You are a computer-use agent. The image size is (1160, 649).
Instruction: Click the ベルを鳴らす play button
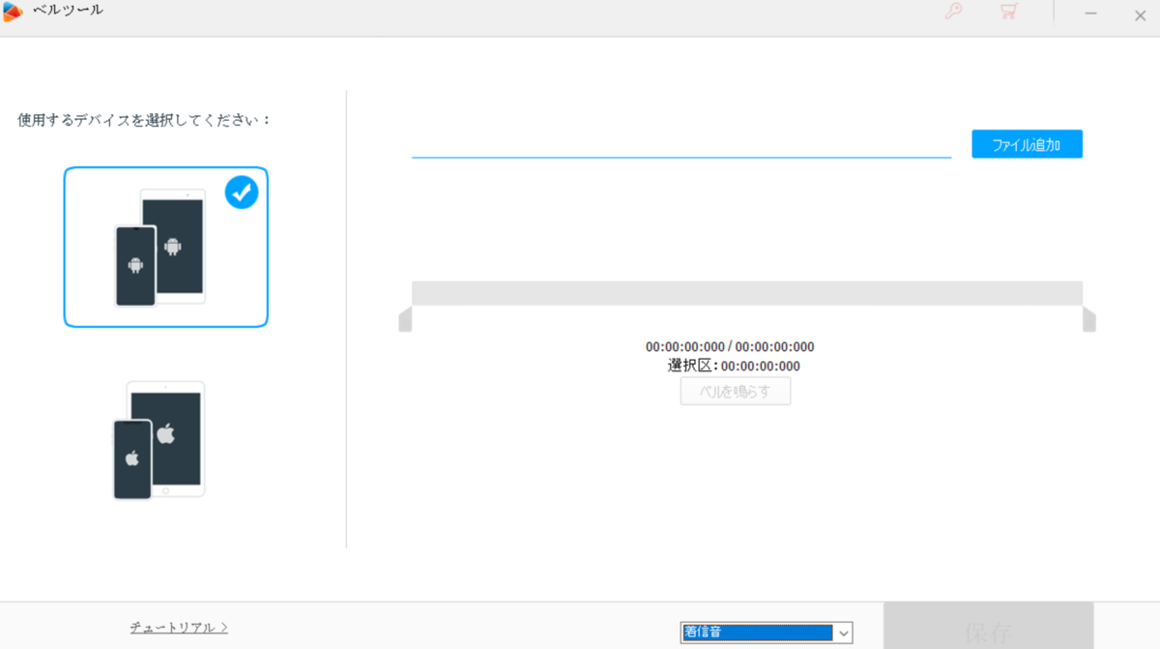coord(736,392)
